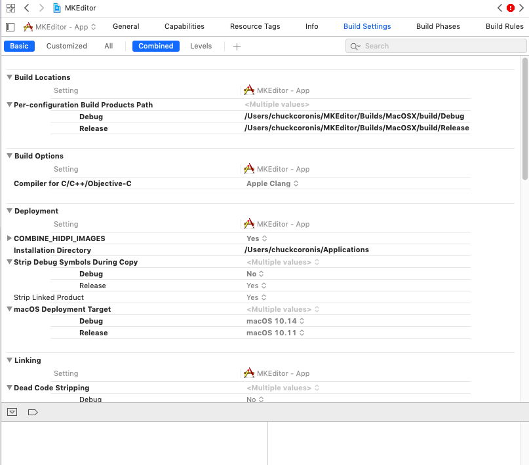Collapse the Deployment section
This screenshot has width=529, height=465.
(9, 211)
